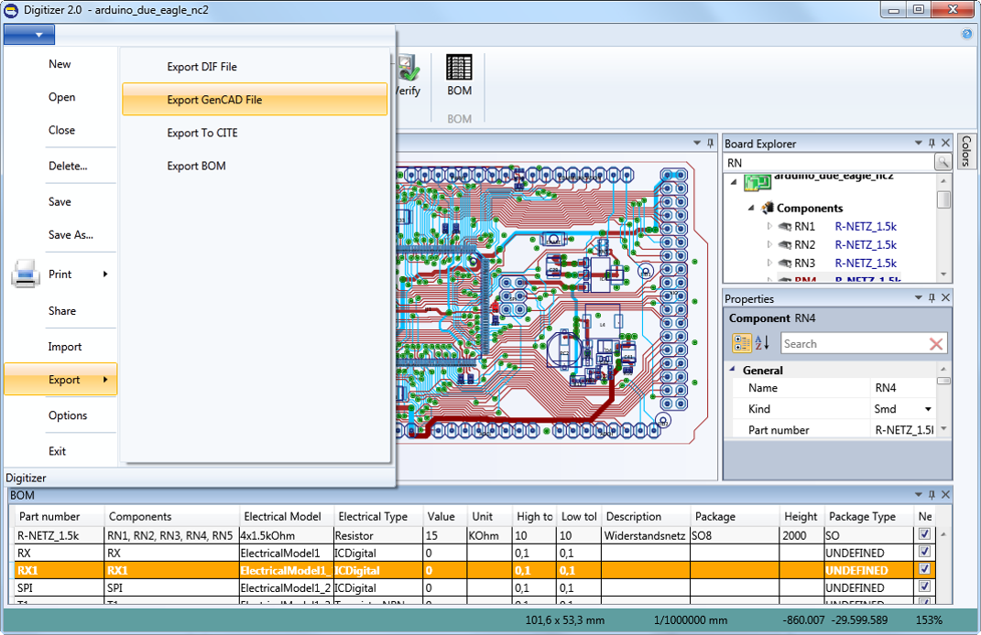Expand the RN3 tree node
Image resolution: width=981 pixels, height=635 pixels.
pyautogui.click(x=769, y=264)
